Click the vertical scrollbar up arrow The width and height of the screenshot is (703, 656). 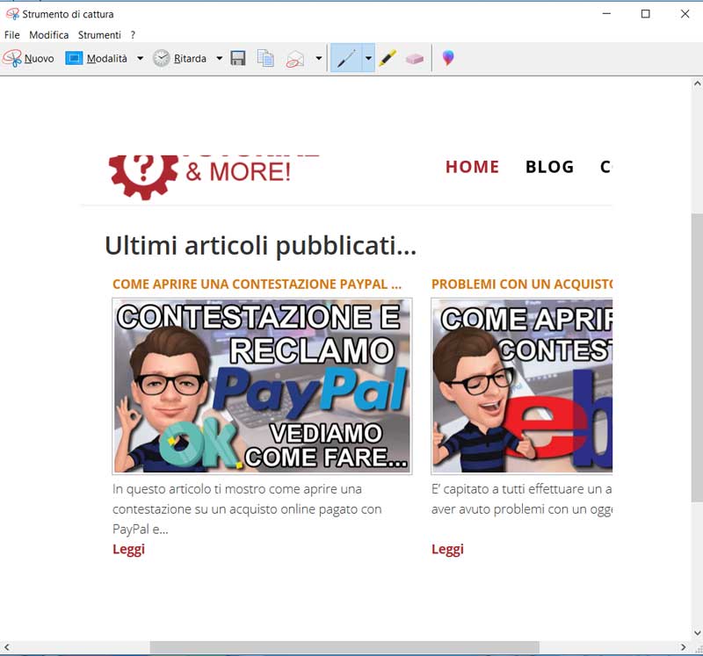click(697, 83)
